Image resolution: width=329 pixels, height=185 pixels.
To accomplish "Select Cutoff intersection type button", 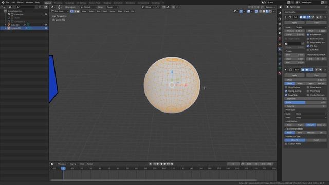I will (316, 140).
